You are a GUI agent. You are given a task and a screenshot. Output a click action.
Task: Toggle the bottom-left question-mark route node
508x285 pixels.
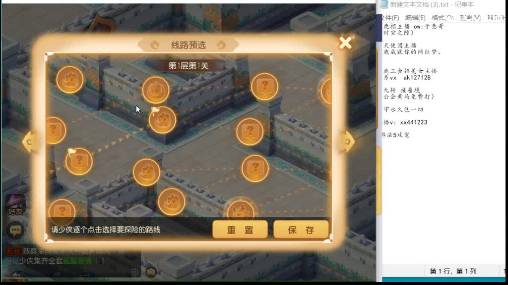pyautogui.click(x=62, y=210)
